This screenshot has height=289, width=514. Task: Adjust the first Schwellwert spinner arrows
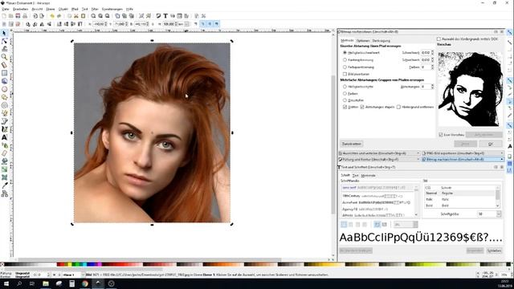point(432,52)
